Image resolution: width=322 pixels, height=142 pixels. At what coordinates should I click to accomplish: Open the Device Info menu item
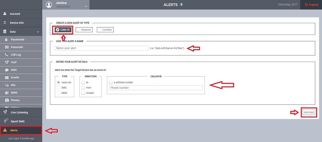click(21, 23)
